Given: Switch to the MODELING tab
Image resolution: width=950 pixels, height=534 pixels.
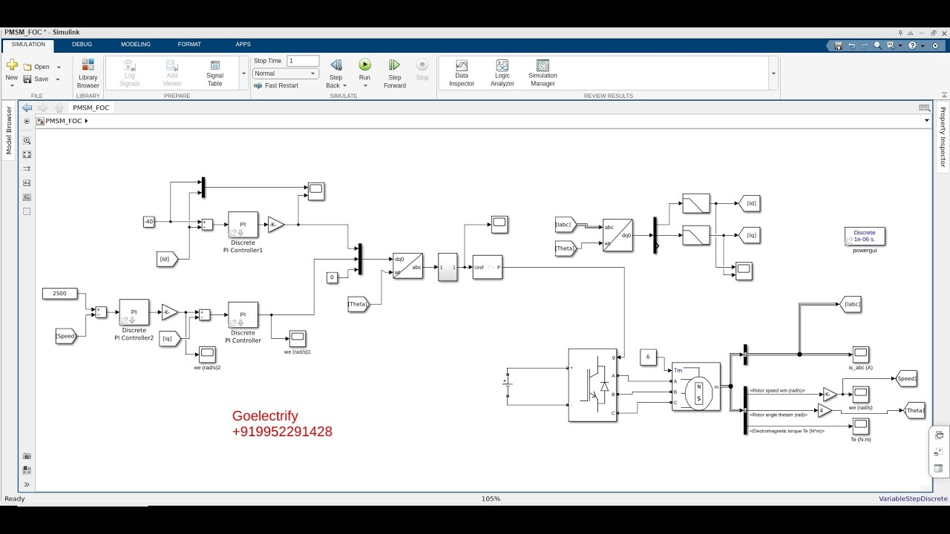Looking at the screenshot, I should [135, 44].
